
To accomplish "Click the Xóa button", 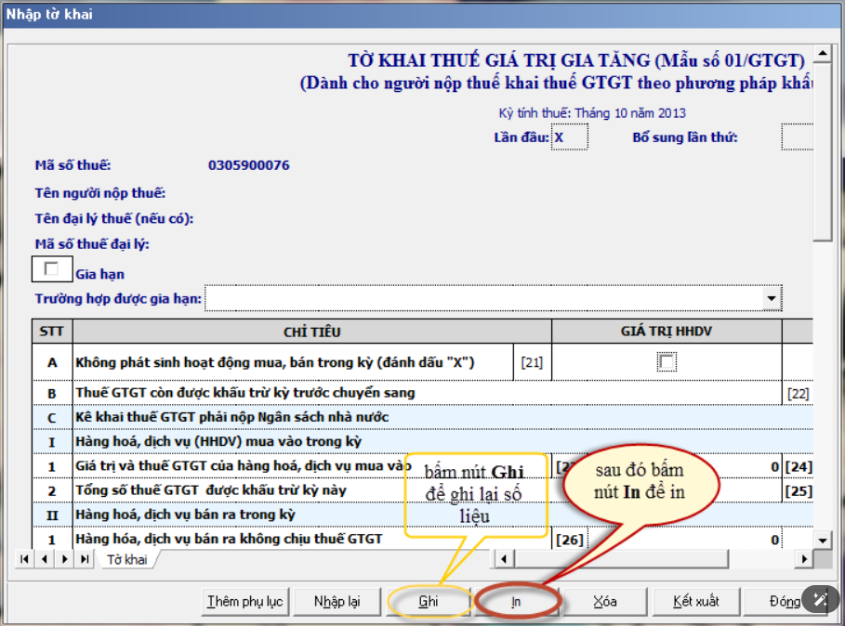I will click(x=604, y=601).
